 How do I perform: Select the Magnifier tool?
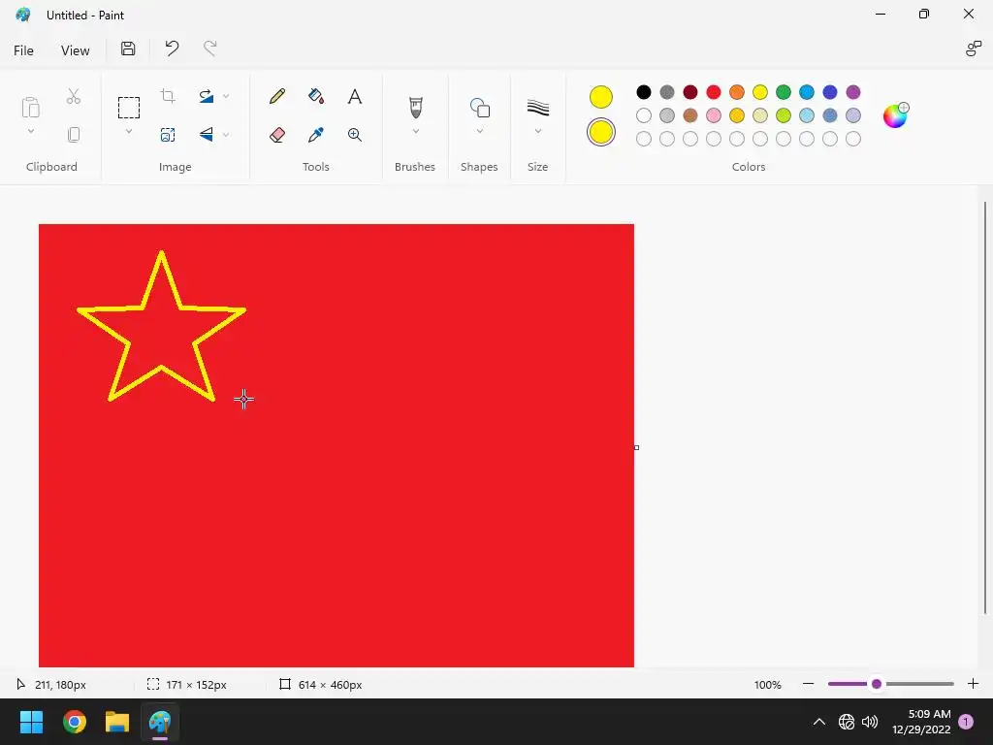coord(355,134)
